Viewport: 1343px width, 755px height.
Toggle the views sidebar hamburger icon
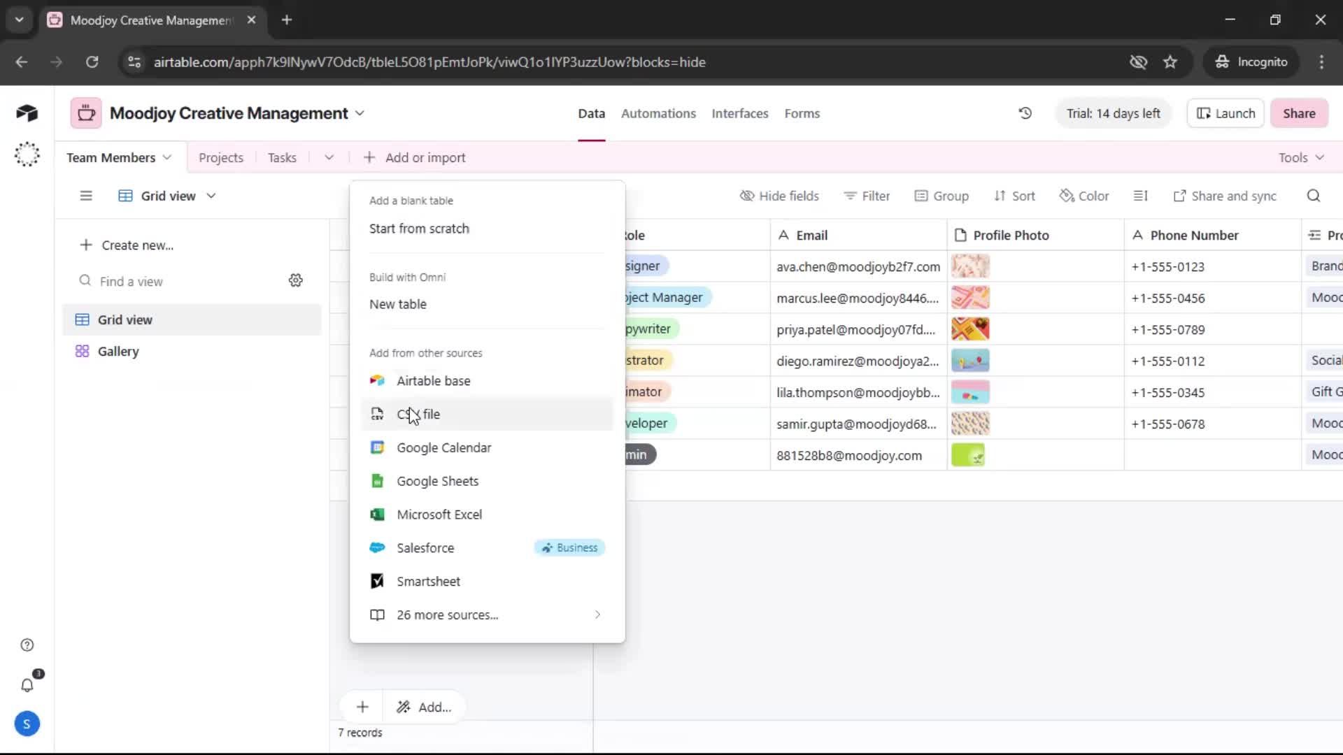[x=86, y=196]
